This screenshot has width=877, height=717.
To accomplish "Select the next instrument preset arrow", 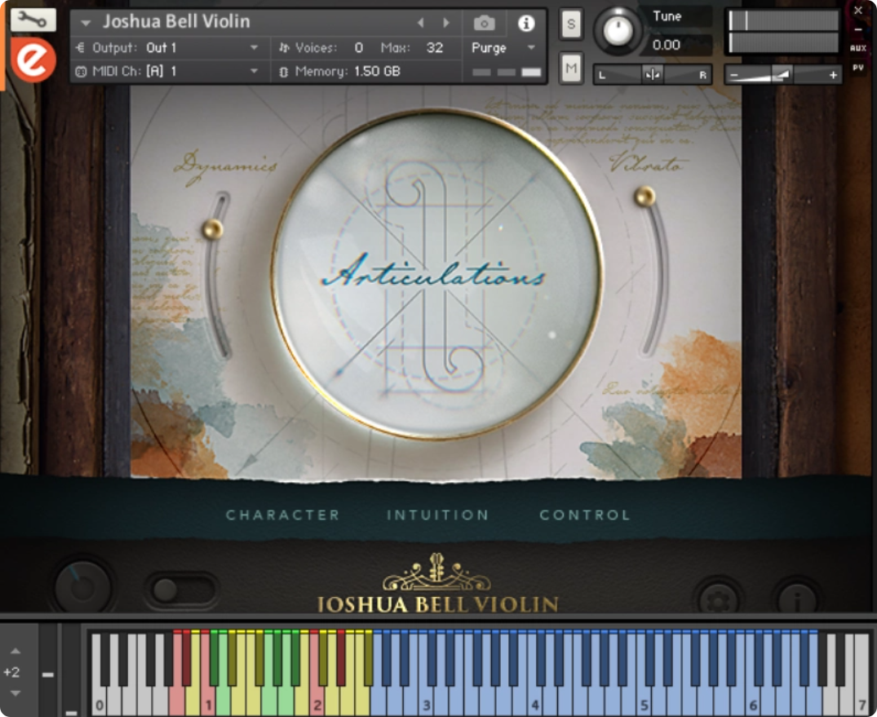I will (x=445, y=23).
